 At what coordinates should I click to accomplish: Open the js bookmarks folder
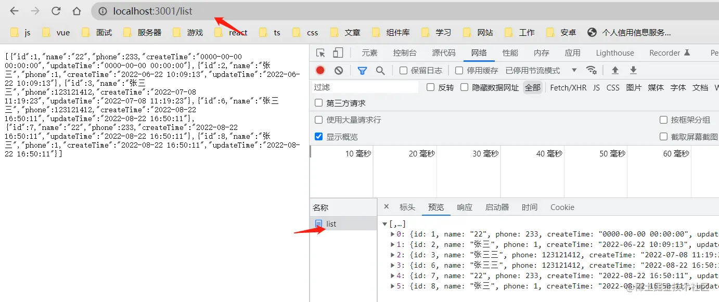coord(21,32)
